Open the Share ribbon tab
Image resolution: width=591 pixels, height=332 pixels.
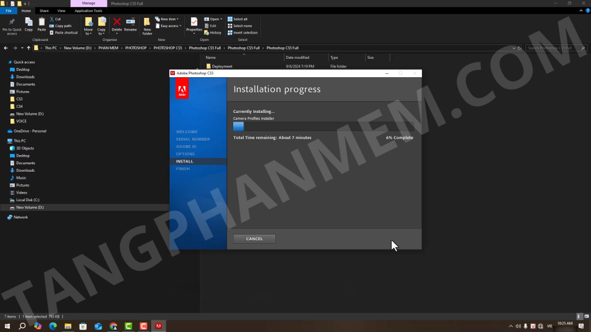(x=44, y=10)
